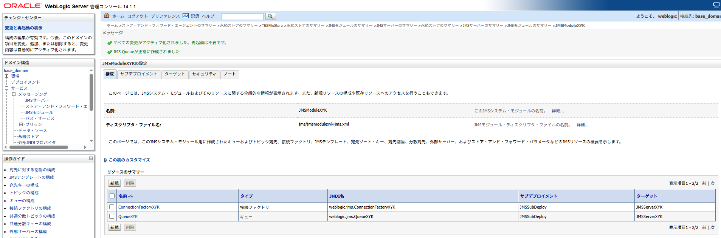Viewport: 721px width, 238px height.
Task: Open the 構成 tab
Action: (110, 74)
